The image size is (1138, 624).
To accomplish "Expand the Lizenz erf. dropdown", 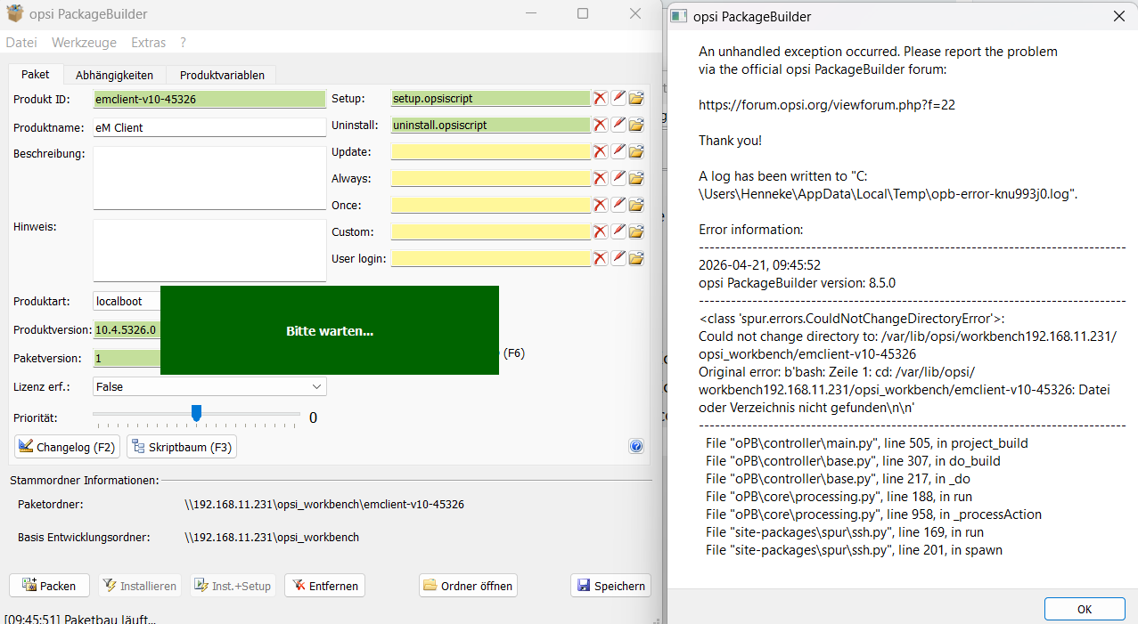I will (316, 387).
